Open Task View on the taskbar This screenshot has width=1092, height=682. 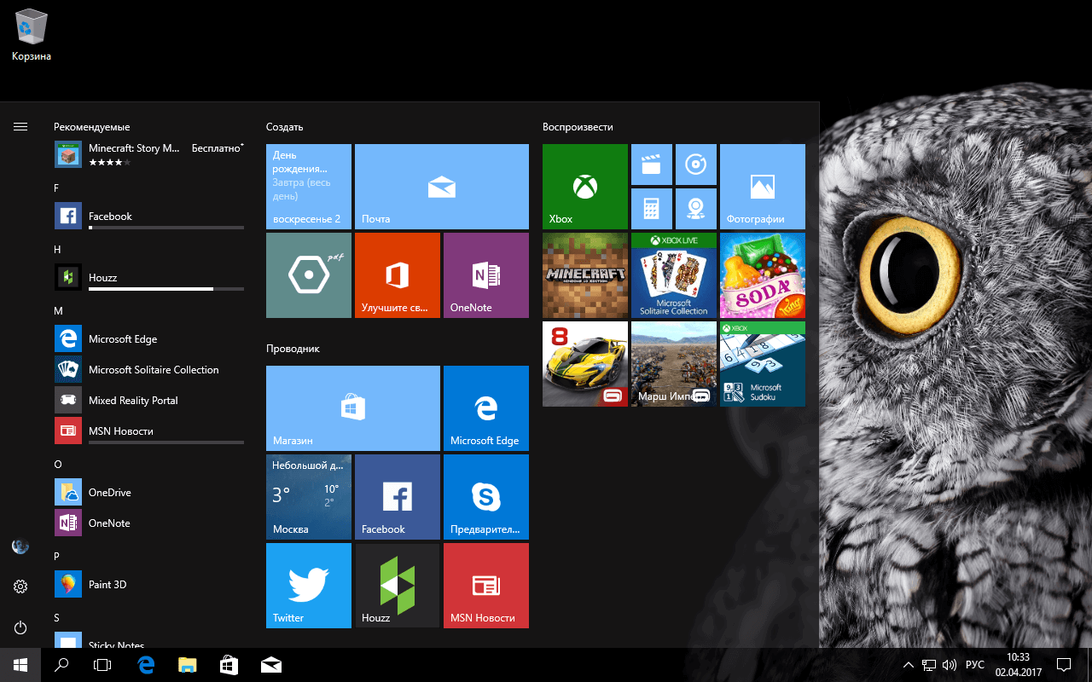coord(102,664)
